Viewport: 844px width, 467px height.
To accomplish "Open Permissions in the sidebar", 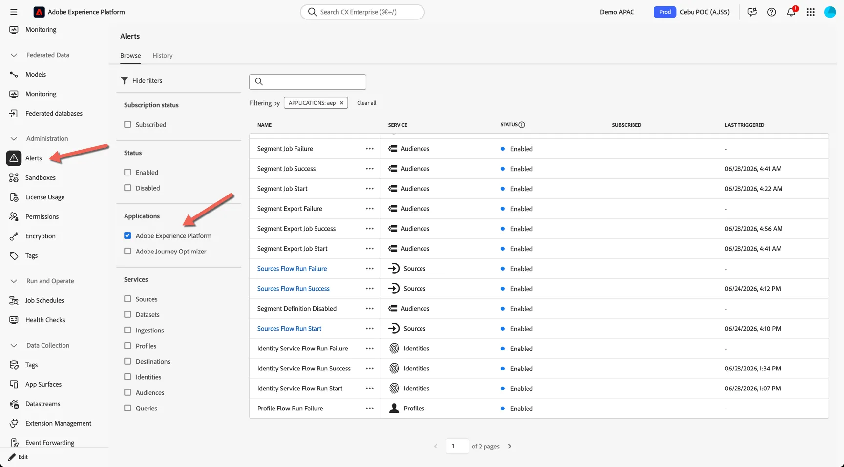I will tap(42, 216).
